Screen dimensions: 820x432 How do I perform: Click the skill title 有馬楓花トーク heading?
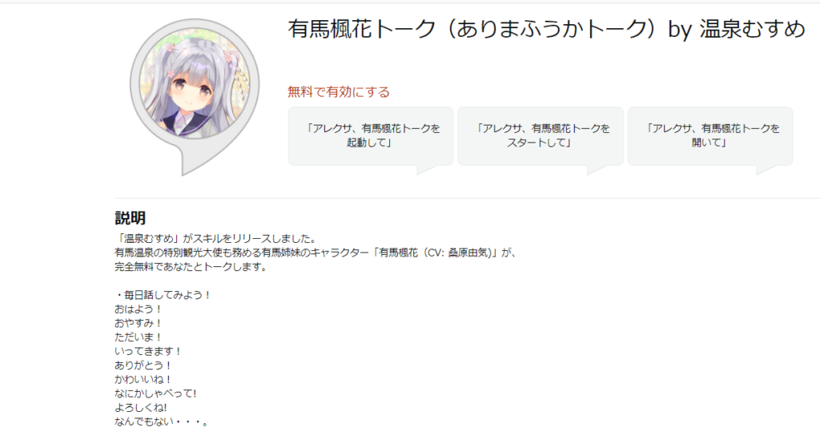click(361, 29)
